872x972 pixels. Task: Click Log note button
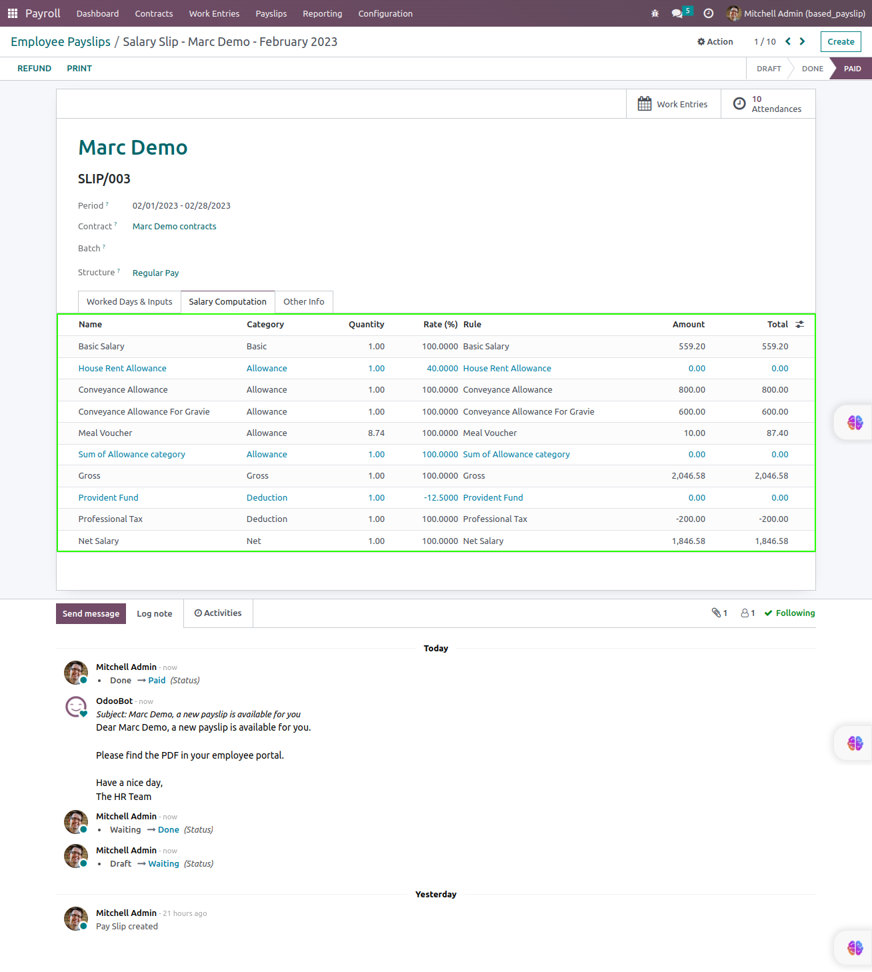point(155,613)
